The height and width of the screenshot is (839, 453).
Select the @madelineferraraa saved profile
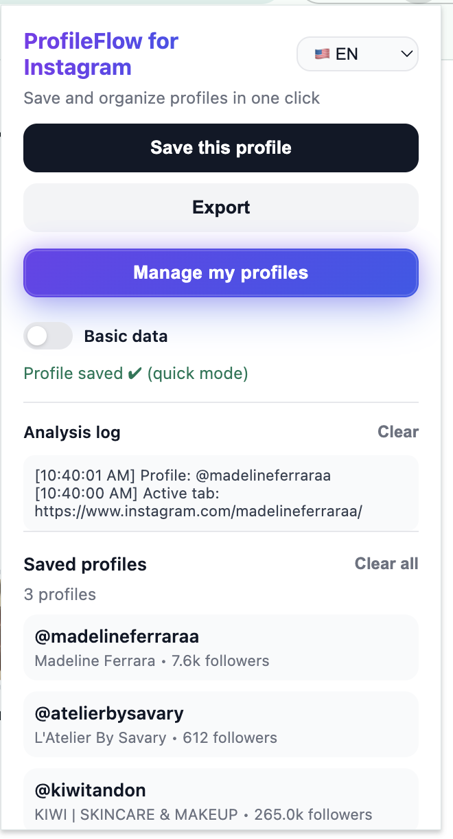tap(221, 647)
